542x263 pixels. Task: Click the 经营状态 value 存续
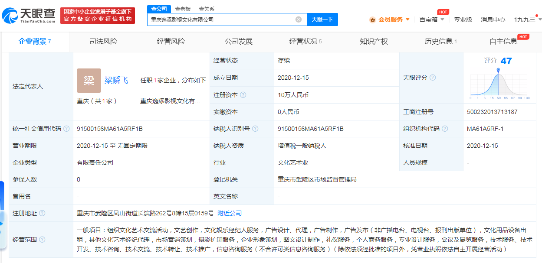pos(284,61)
